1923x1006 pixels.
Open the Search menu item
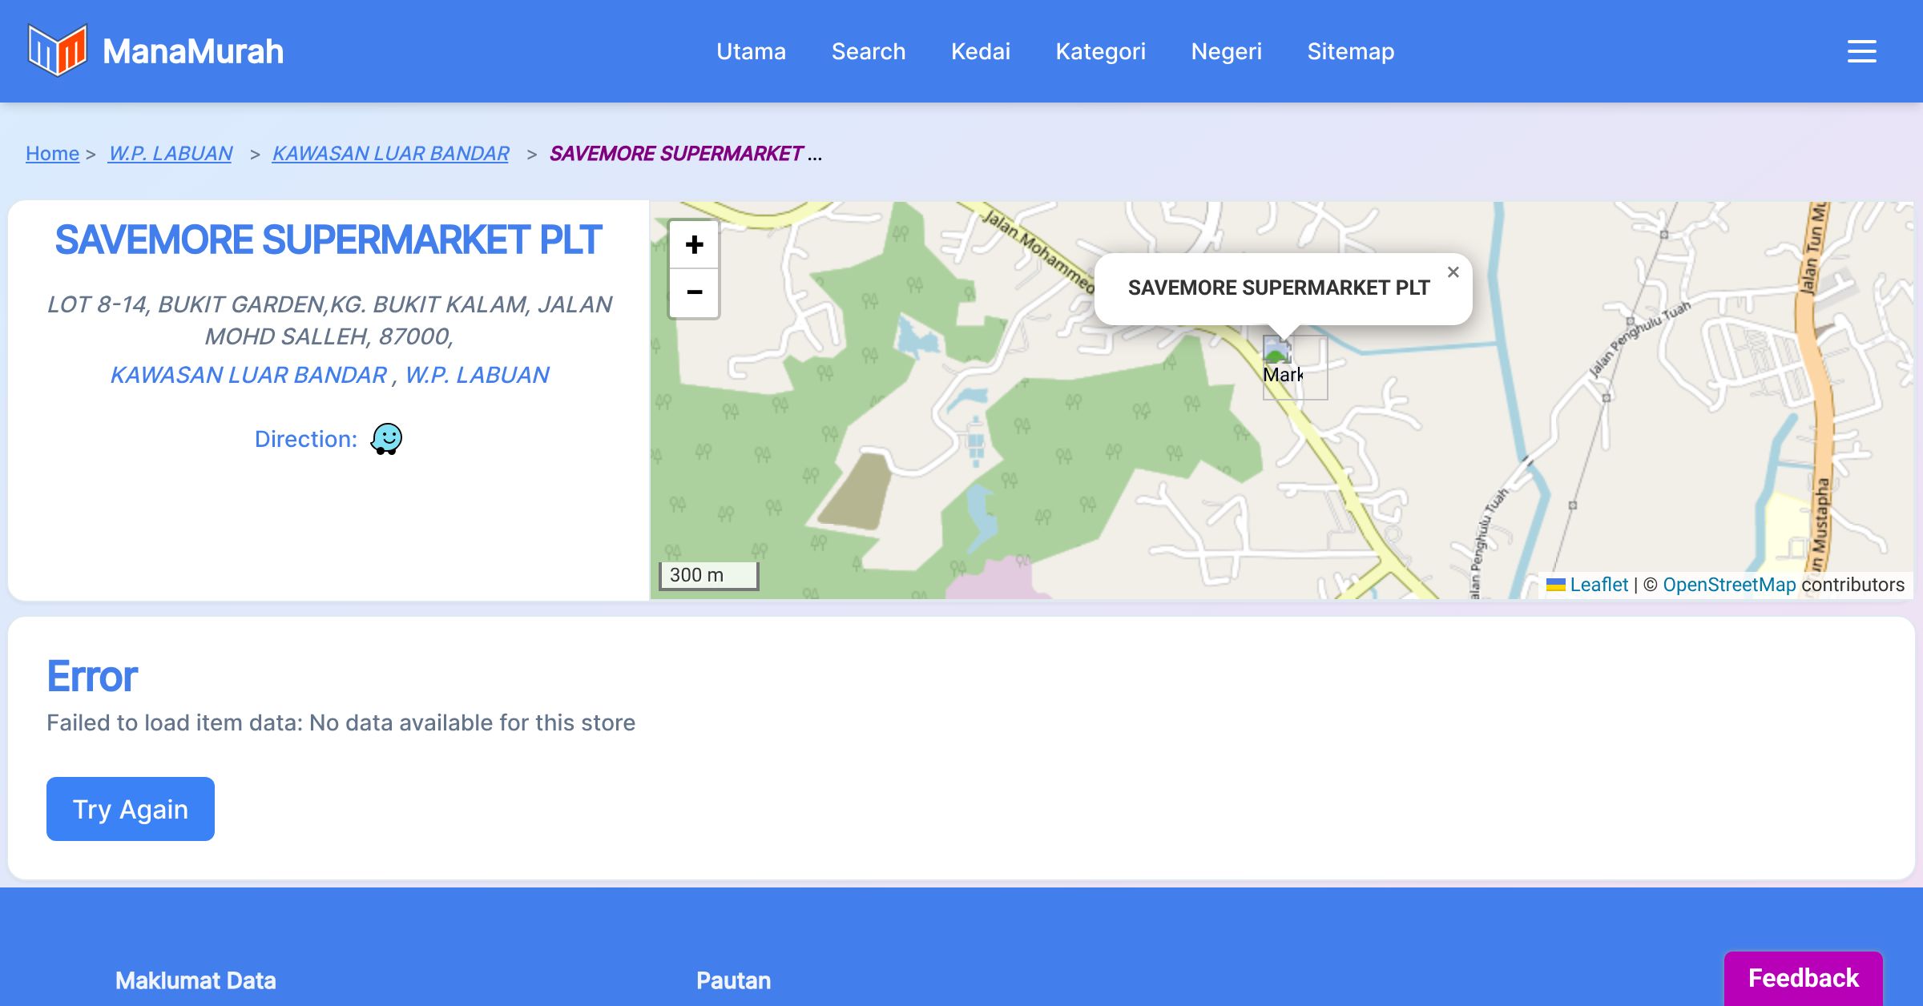[x=868, y=51]
